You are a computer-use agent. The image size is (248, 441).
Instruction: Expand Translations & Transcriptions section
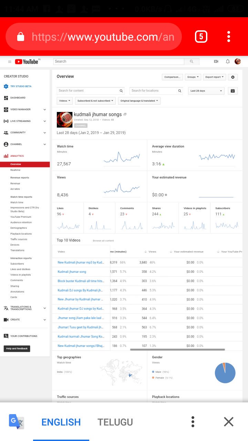click(44, 308)
